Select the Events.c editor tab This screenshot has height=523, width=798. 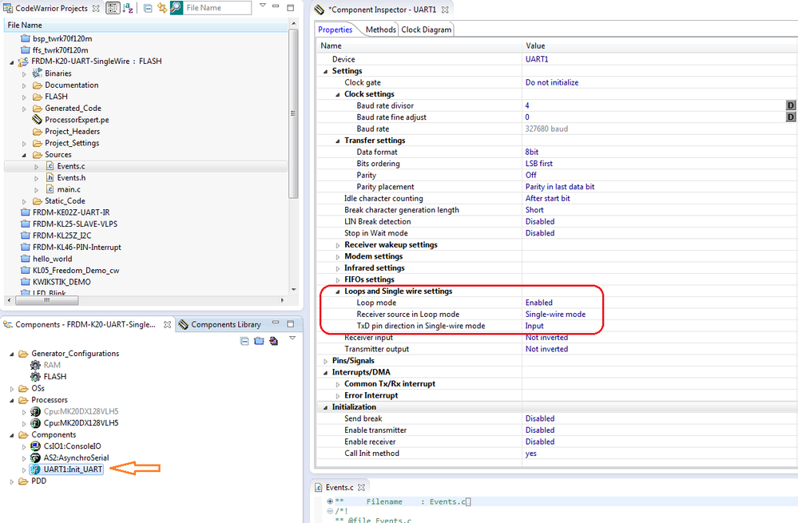point(339,487)
